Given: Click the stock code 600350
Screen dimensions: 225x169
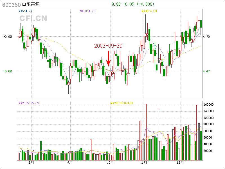Looking at the screenshot, I should coord(11,5).
